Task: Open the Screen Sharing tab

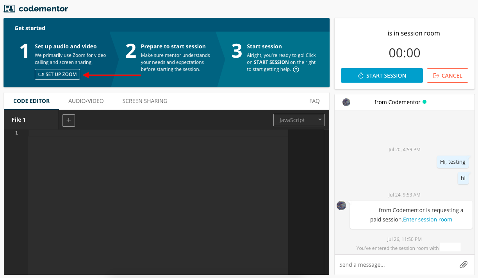Action: pos(145,101)
